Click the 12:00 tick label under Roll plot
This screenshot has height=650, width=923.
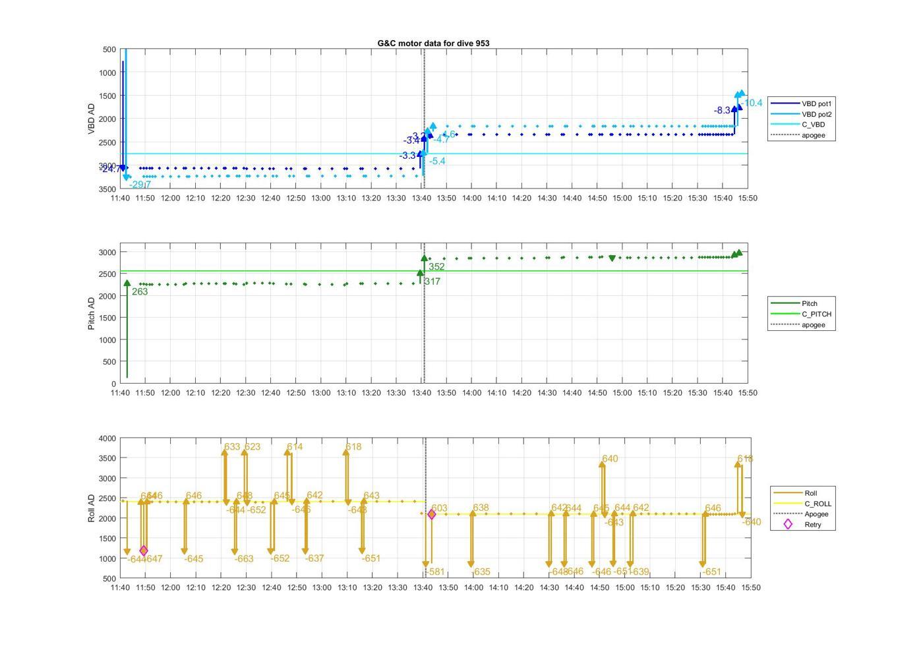click(171, 587)
